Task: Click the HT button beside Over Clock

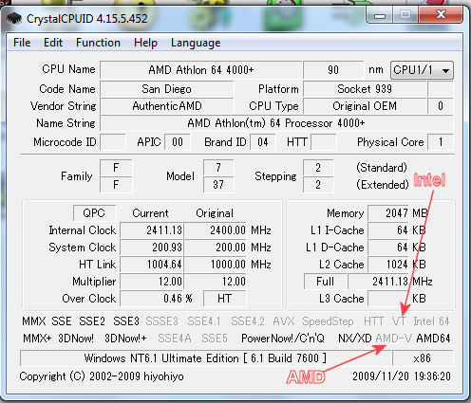Action: (x=224, y=299)
